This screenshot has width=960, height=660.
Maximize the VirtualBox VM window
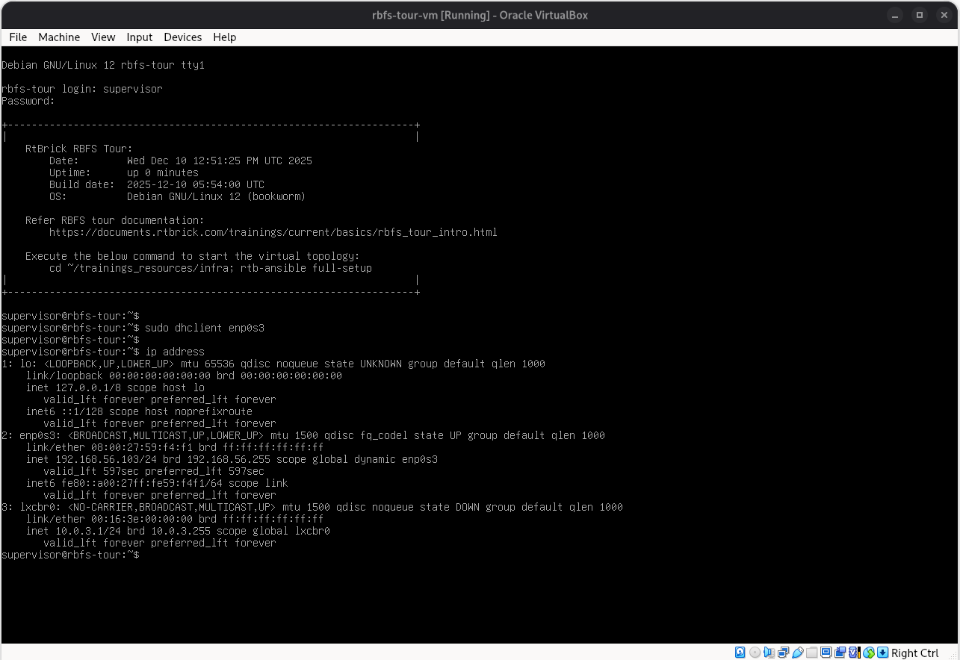coord(920,15)
